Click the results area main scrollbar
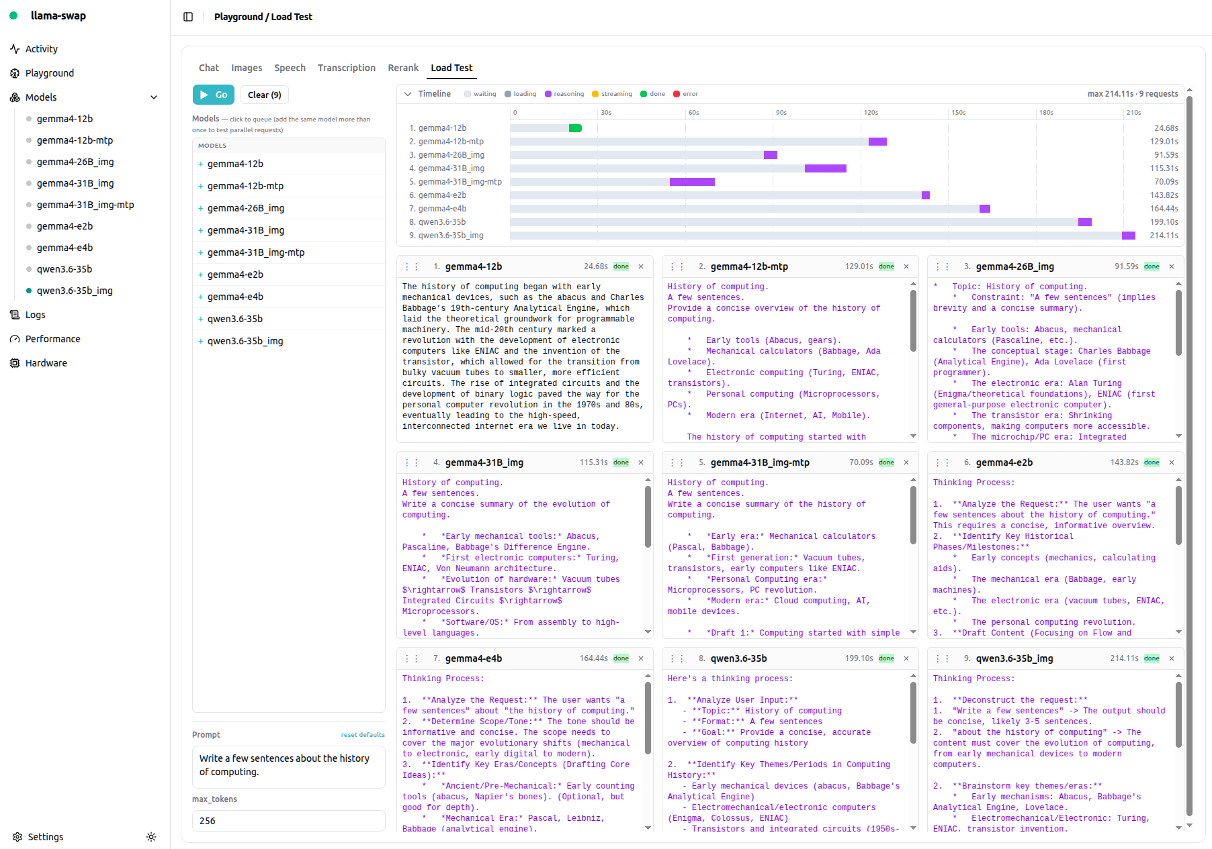1212x849 pixels. point(1189,456)
